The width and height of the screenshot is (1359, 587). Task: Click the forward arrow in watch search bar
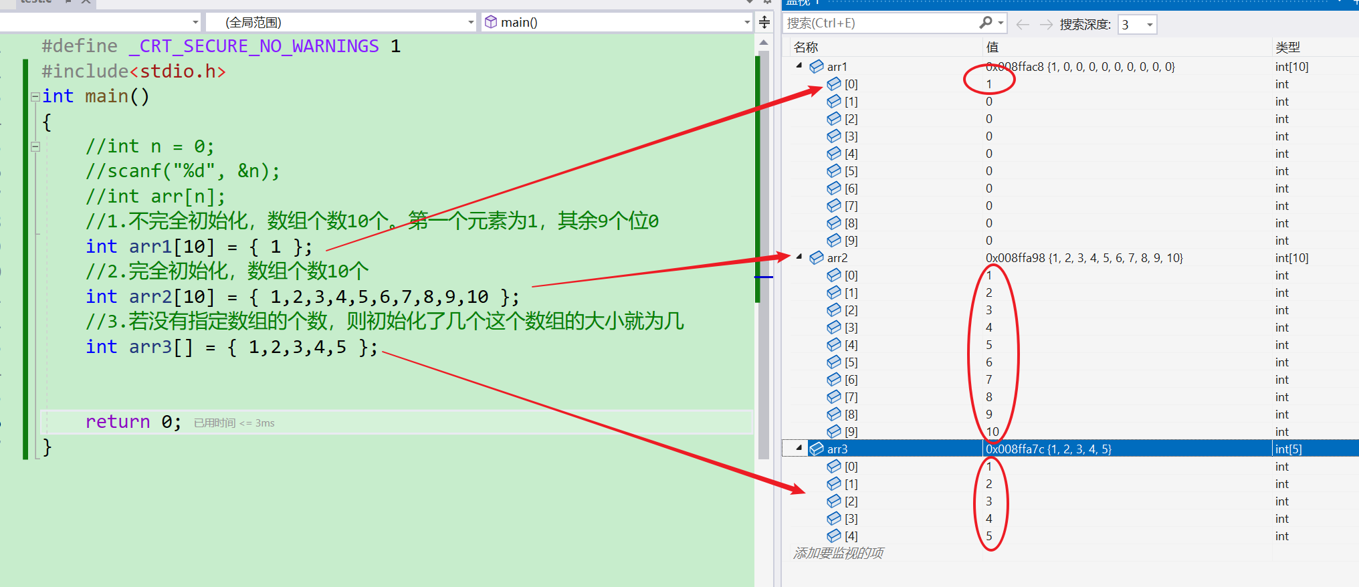(1046, 25)
